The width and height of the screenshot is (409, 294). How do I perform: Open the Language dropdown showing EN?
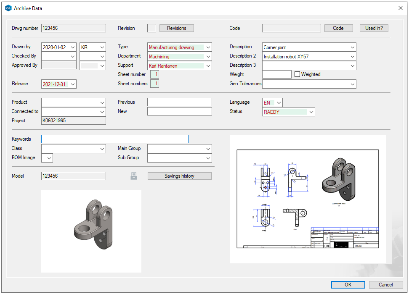tap(279, 103)
